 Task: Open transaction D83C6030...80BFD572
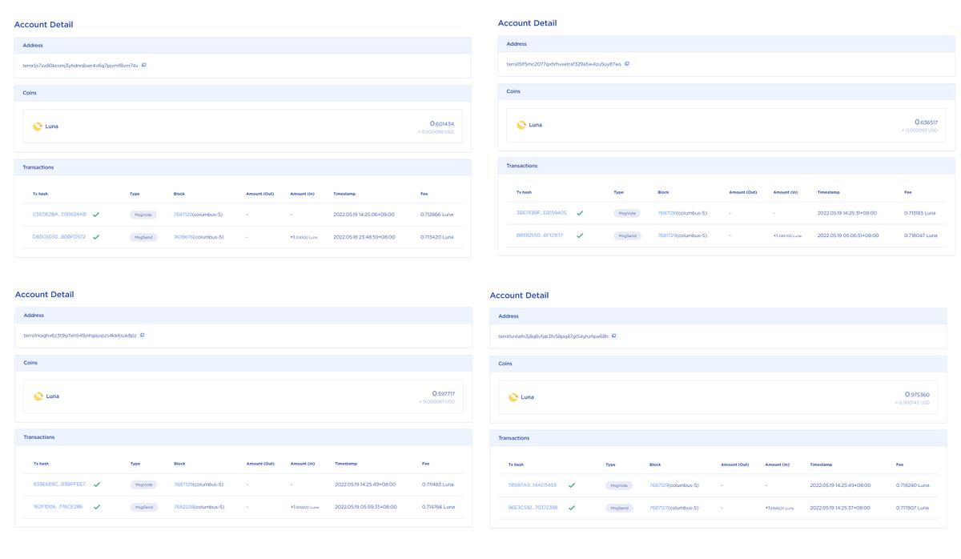(59, 237)
